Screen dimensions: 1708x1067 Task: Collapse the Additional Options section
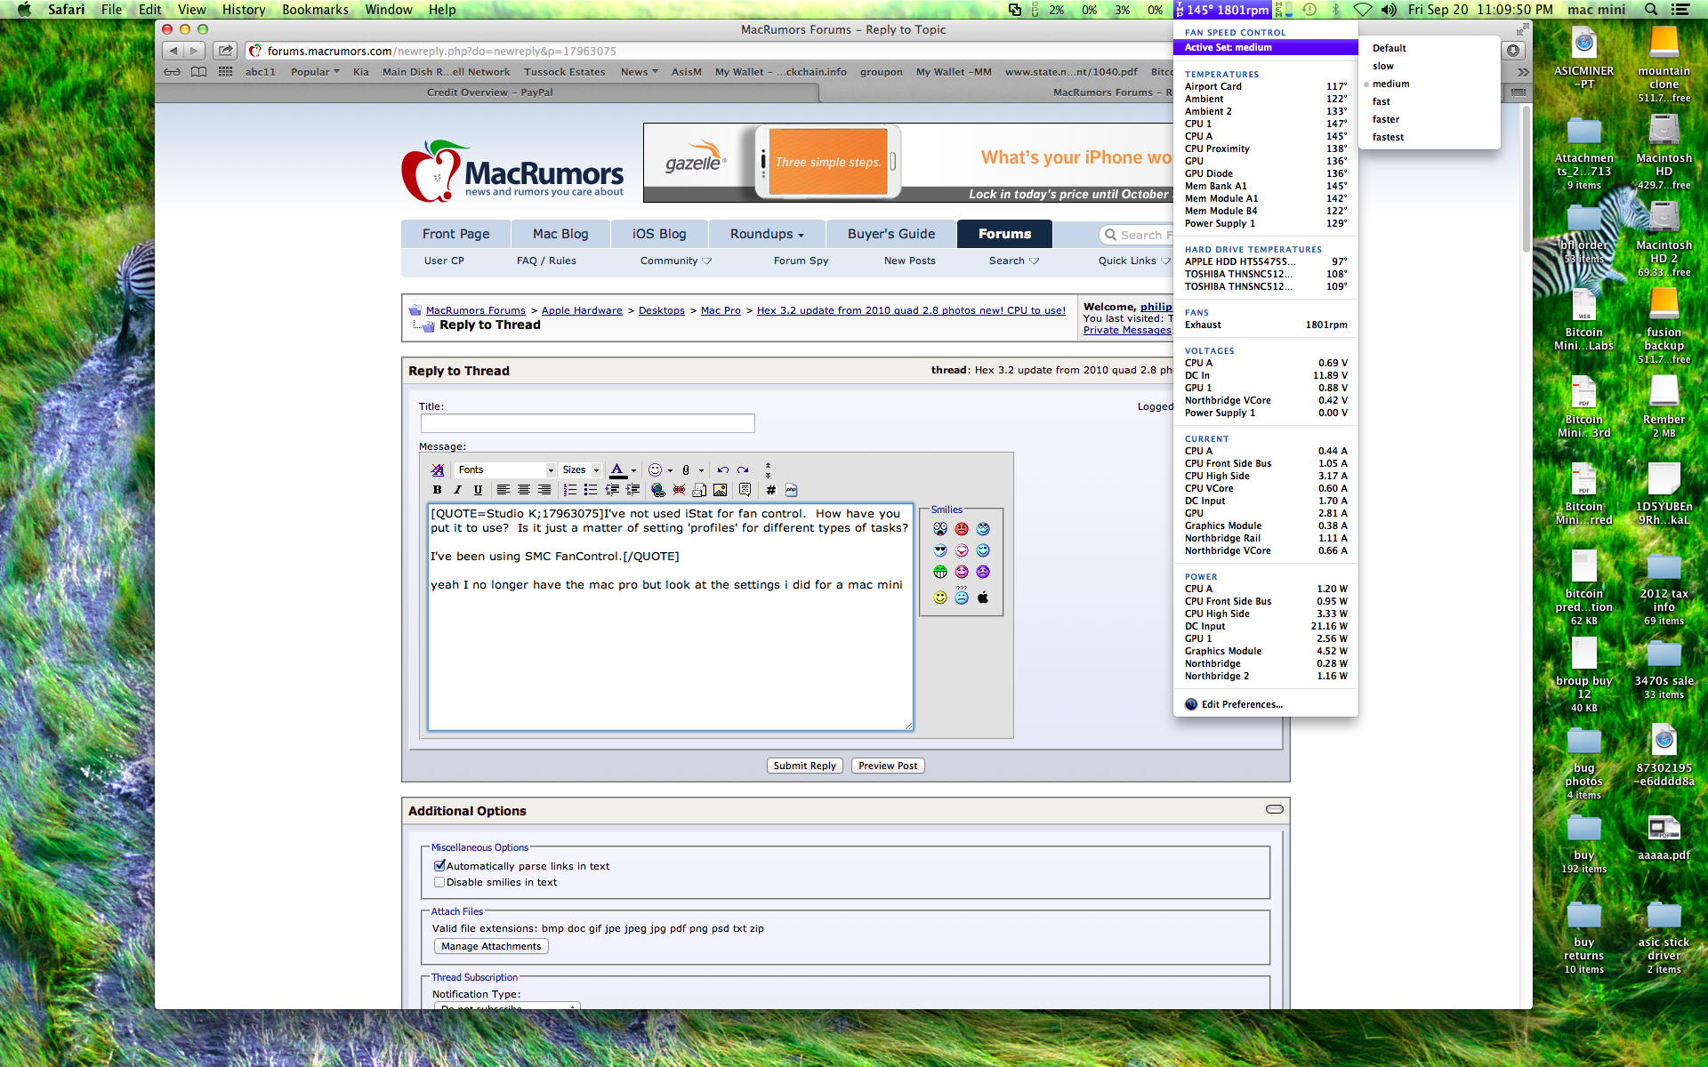point(1274,809)
